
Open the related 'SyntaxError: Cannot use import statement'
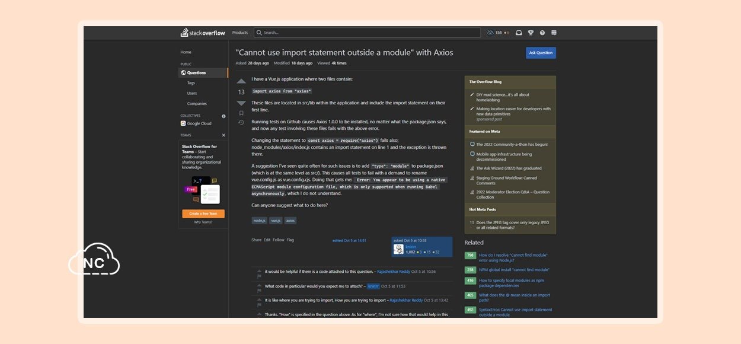(515, 312)
